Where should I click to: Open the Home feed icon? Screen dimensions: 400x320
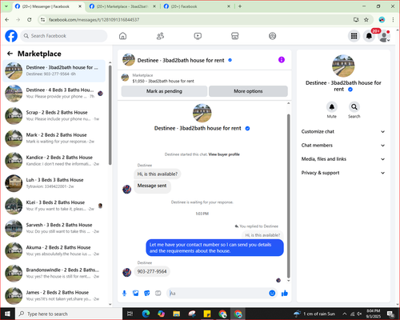tap(122, 36)
